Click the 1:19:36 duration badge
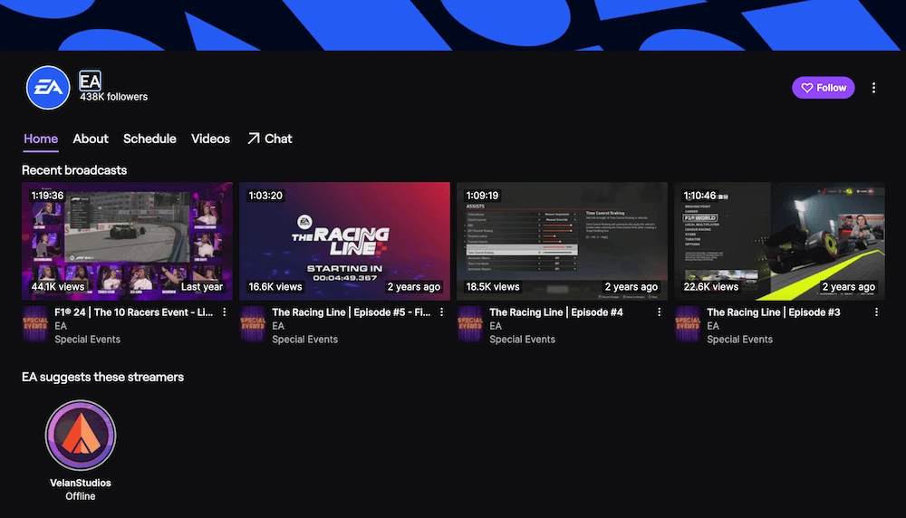 pyautogui.click(x=47, y=196)
